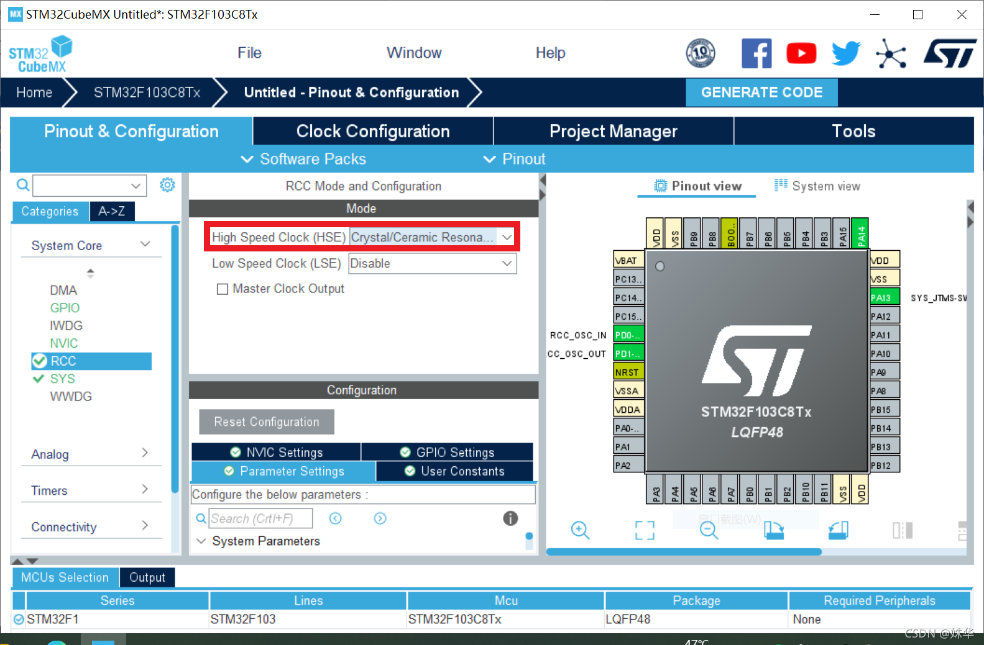Click the search magnifier in the categories panel
The image size is (984, 645).
(x=23, y=185)
